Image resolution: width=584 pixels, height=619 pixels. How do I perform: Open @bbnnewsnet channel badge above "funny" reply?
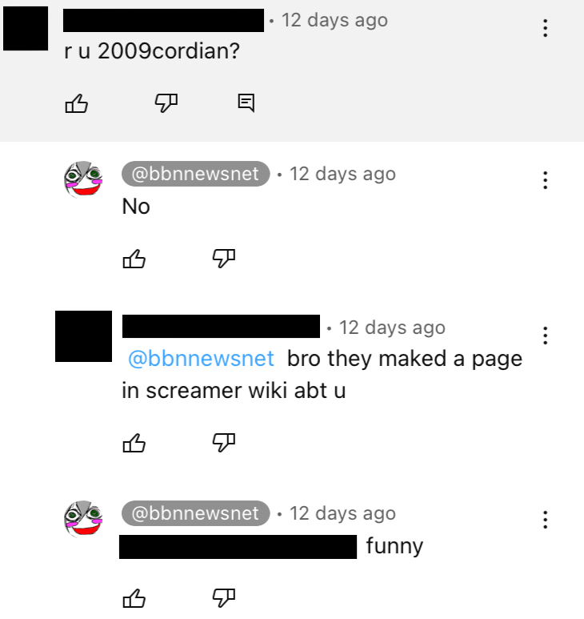195,513
